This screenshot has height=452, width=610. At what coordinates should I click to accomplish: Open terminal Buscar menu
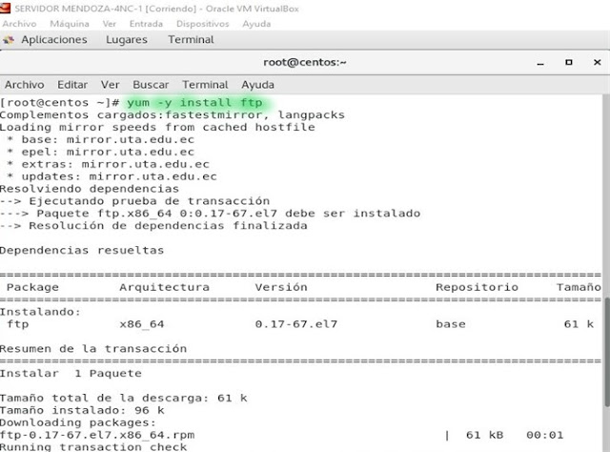click(151, 85)
